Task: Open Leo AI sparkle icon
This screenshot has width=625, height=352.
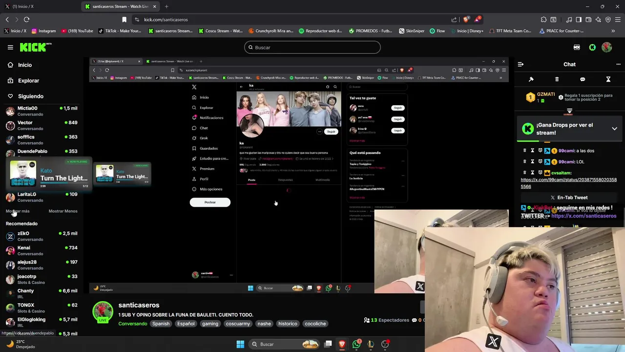Action: (598, 20)
